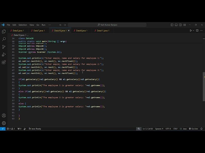Show errors and warnings in status bar
The width and height of the screenshot is (205, 153).
(x=11, y=129)
